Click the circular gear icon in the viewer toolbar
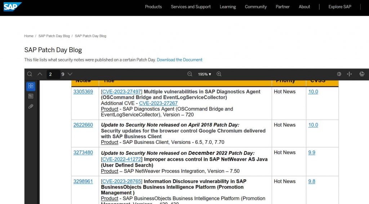 click(339, 74)
